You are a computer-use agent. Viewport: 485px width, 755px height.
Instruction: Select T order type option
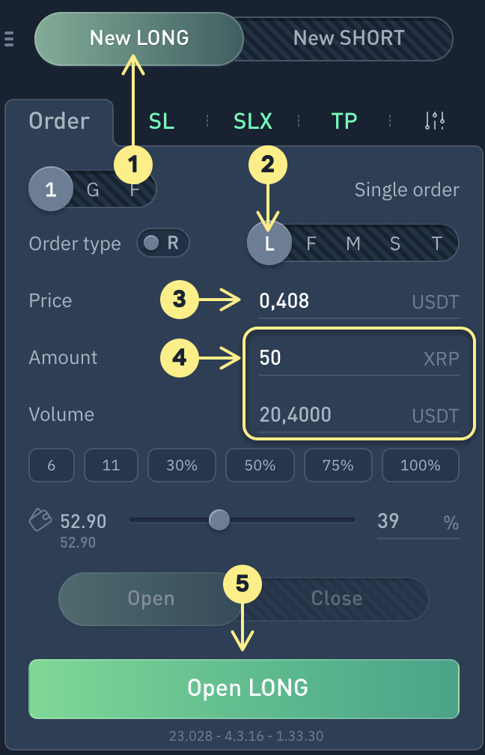pyautogui.click(x=437, y=243)
